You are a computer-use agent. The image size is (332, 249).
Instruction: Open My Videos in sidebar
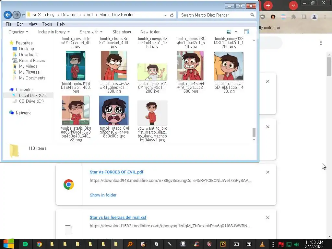point(28,66)
